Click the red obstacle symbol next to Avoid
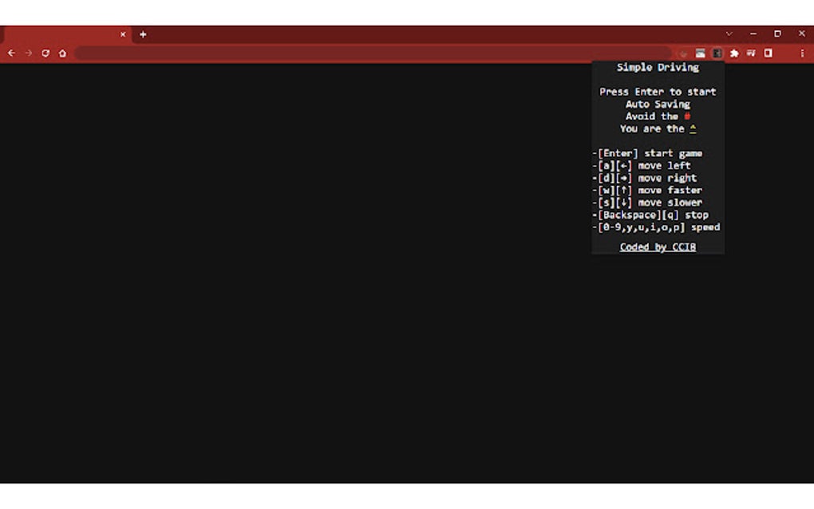 pyautogui.click(x=688, y=116)
